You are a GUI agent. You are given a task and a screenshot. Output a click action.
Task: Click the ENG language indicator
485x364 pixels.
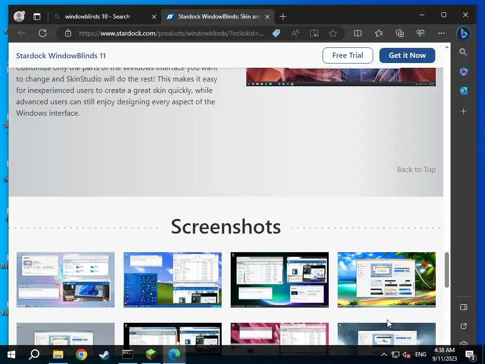[x=421, y=355]
